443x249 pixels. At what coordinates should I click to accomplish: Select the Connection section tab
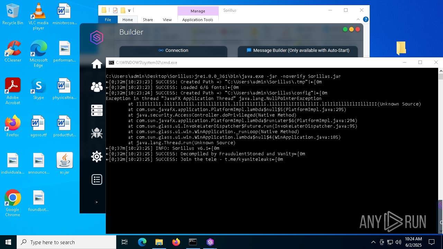click(173, 50)
